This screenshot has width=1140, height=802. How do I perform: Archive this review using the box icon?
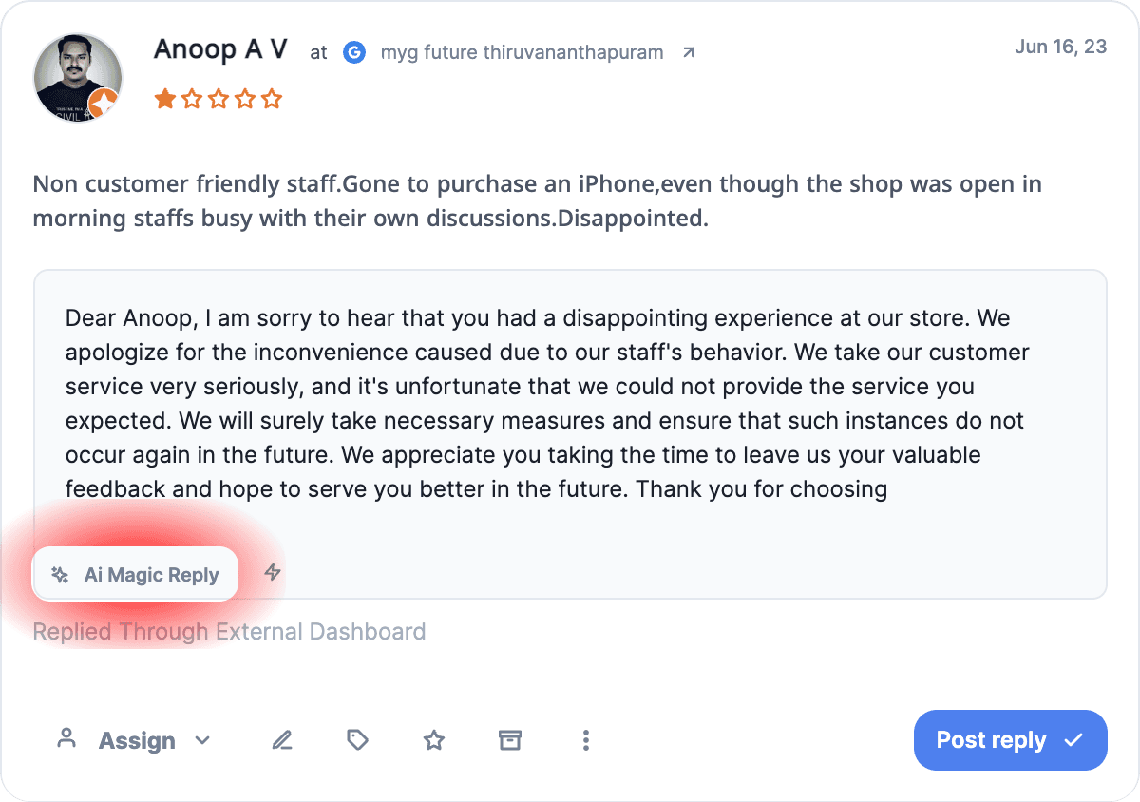tap(510, 740)
